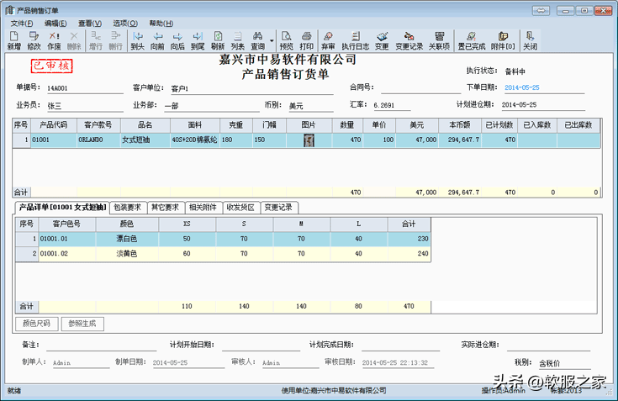Jump to the first record with 到头
Screen dimensions: 618x401
[x=138, y=40]
